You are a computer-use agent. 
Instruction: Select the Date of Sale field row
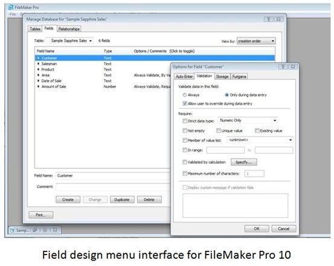103,81
